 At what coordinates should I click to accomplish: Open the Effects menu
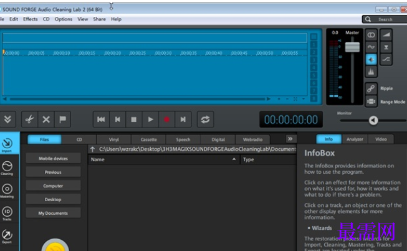(x=31, y=19)
